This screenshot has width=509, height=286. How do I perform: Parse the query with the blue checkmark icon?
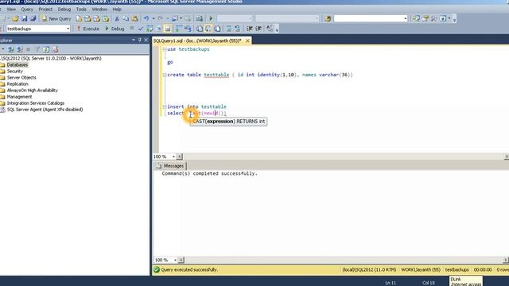tap(141, 29)
